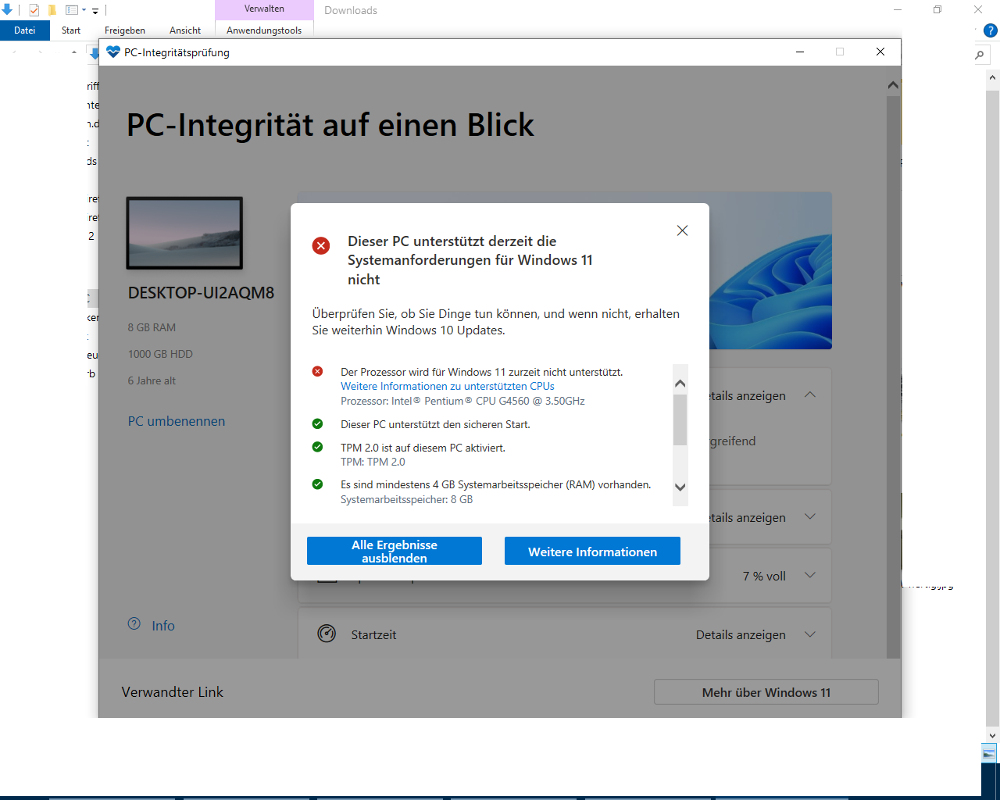Expand the second Details anzeigen section chevron
This screenshot has height=800, width=1000.
[x=810, y=516]
